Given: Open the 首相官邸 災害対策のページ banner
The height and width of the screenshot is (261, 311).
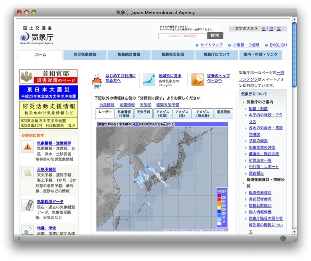Looking at the screenshot, I should point(48,76).
